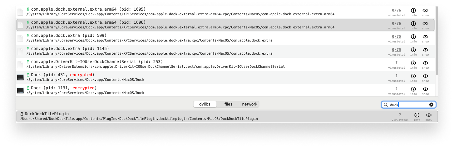
Task: Open info for Dock pid 431
Action: [x=413, y=76]
